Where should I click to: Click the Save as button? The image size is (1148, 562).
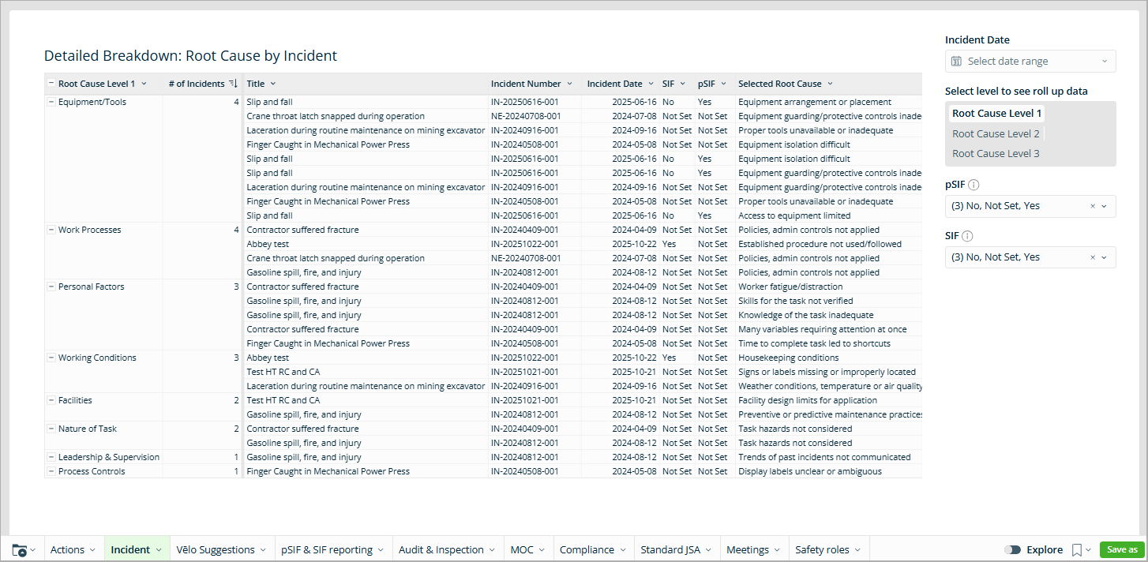1121,550
